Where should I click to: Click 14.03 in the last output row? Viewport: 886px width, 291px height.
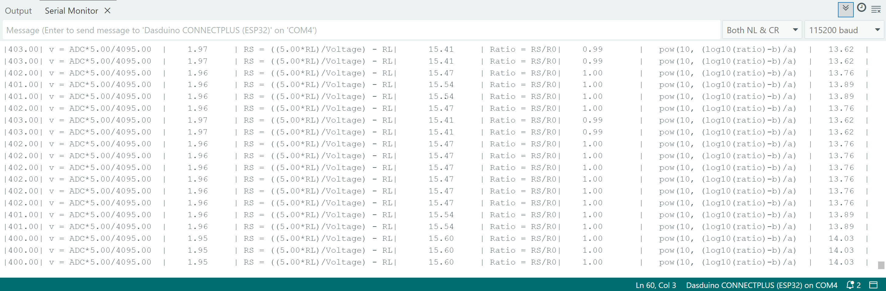click(841, 262)
